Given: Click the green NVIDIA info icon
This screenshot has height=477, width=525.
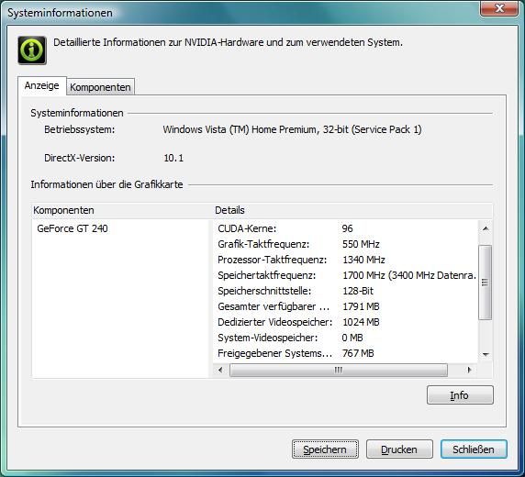Looking at the screenshot, I should tap(32, 50).
